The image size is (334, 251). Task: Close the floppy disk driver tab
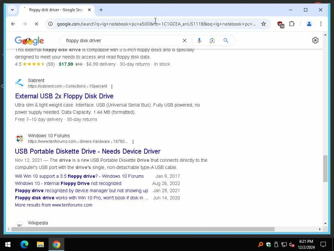[89, 10]
